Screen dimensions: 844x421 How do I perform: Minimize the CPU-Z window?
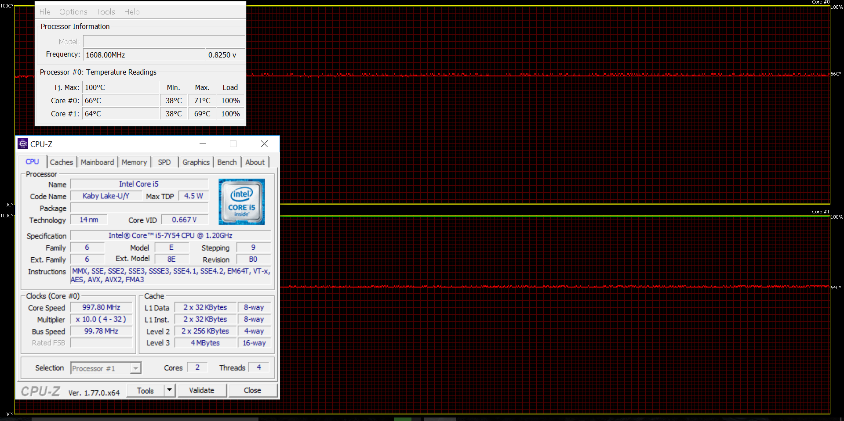coord(203,144)
